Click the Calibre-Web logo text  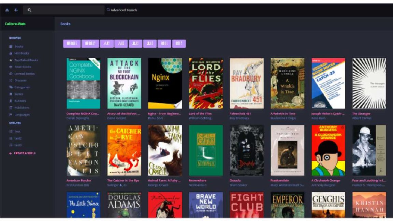pyautogui.click(x=15, y=24)
